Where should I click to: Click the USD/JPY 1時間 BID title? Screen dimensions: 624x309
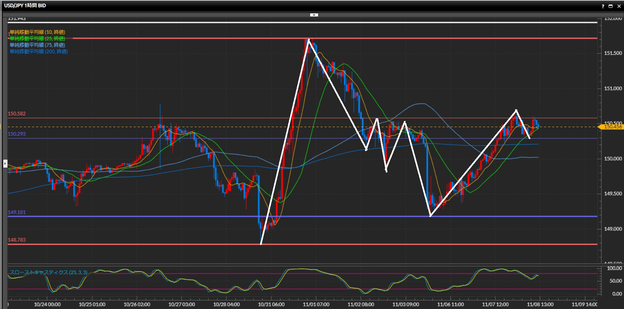[x=25, y=6]
